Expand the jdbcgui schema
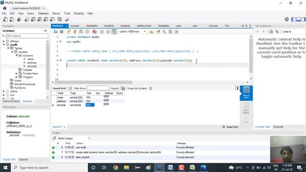306x172 pixels. click(3, 42)
